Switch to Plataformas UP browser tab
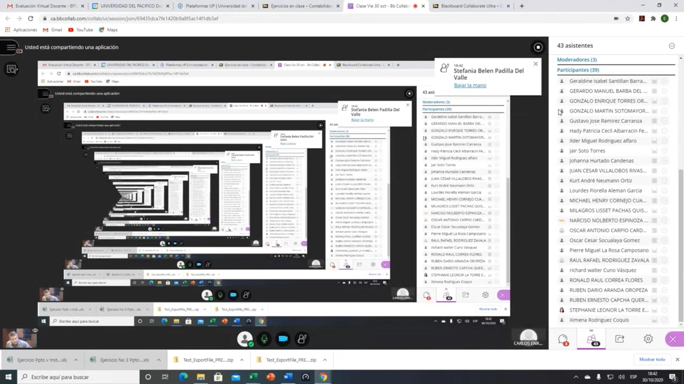 click(x=216, y=6)
